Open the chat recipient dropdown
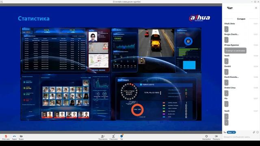260x146 pixels. pyautogui.click(x=231, y=132)
